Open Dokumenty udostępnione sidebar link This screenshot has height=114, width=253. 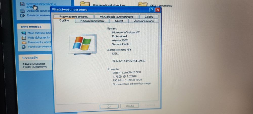click(x=40, y=42)
